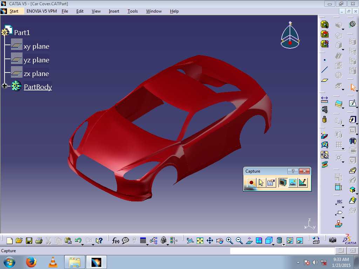Image resolution: width=359 pixels, height=269 pixels.
Task: Open the Text with Leader dropdown arrow
Action: pyautogui.click(x=343, y=207)
